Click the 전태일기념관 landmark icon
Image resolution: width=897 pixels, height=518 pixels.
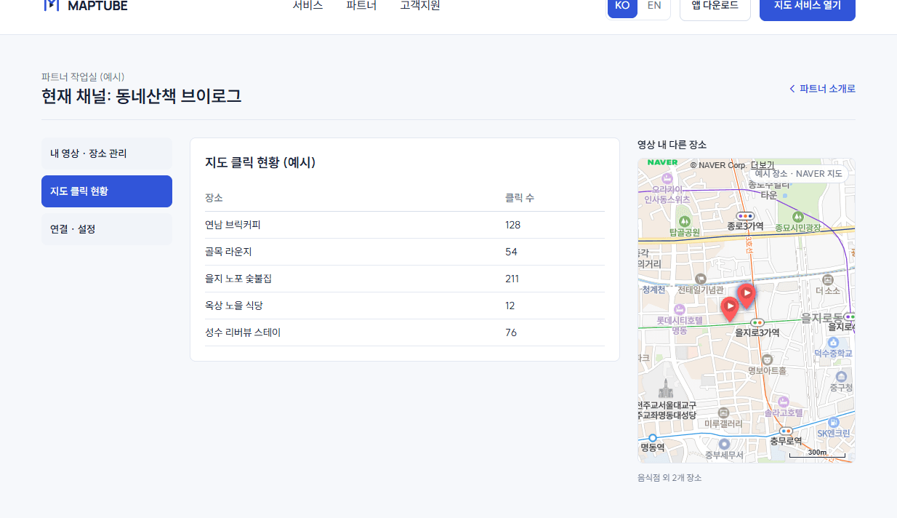701,279
